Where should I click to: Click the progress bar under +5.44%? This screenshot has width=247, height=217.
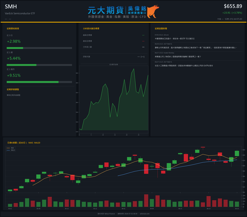coord(40,65)
